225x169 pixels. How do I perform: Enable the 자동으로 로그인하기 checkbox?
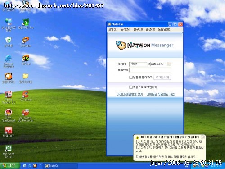pos(131,87)
